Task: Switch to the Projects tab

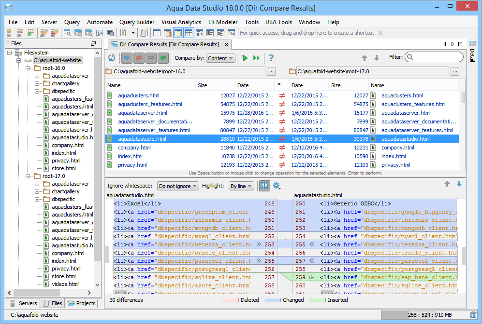Action: (x=82, y=303)
